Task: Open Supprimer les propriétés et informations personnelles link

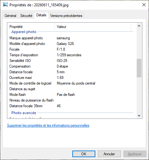Action: coord(48,125)
